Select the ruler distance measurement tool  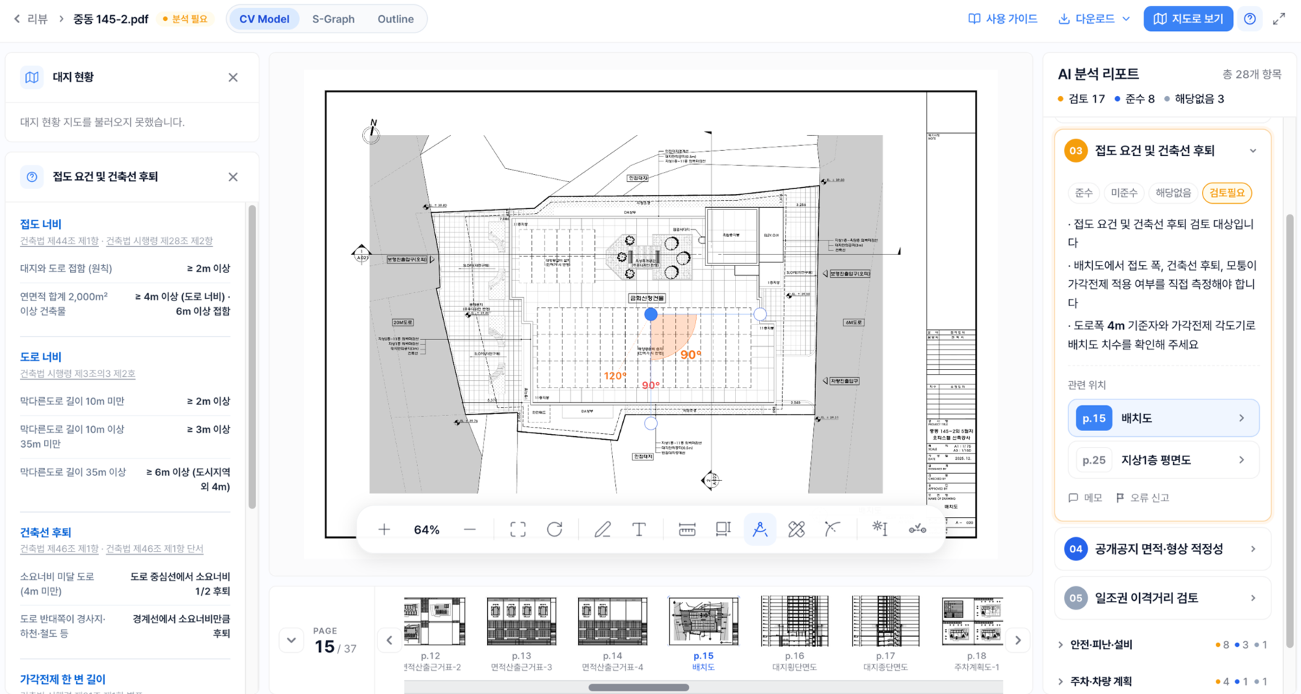pyautogui.click(x=687, y=529)
